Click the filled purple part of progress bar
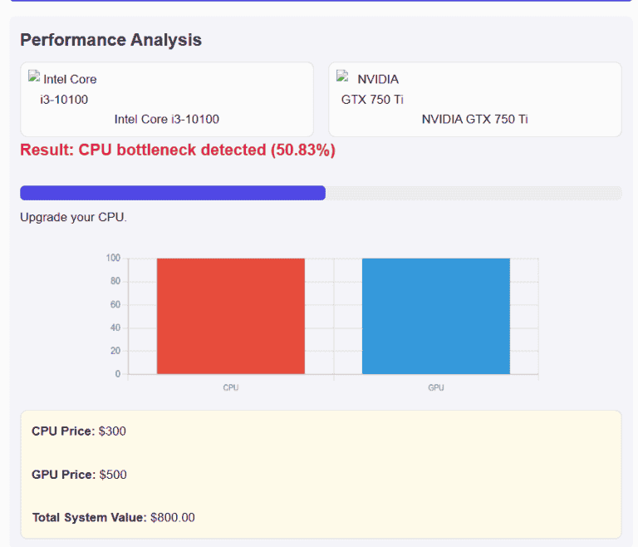638x547 pixels. [172, 193]
